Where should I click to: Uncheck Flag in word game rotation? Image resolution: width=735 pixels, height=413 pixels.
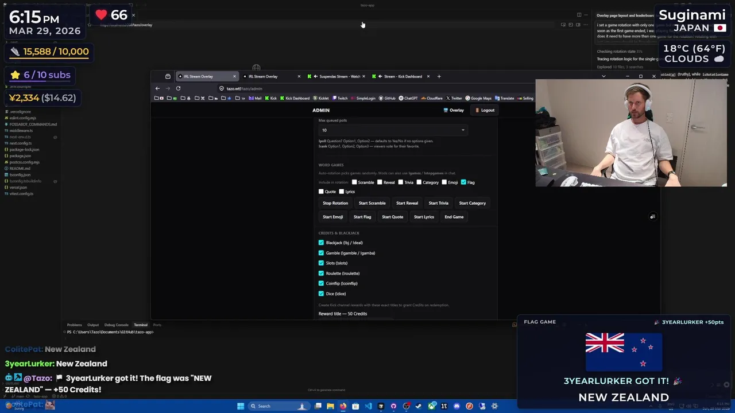(x=463, y=182)
